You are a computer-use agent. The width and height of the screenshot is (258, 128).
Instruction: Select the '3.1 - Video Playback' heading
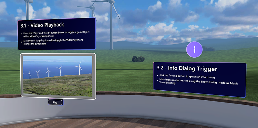[42, 25]
